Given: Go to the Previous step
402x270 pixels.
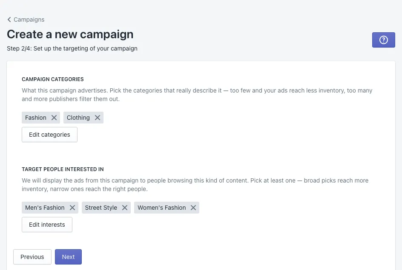Looking at the screenshot, I should click(x=32, y=257).
